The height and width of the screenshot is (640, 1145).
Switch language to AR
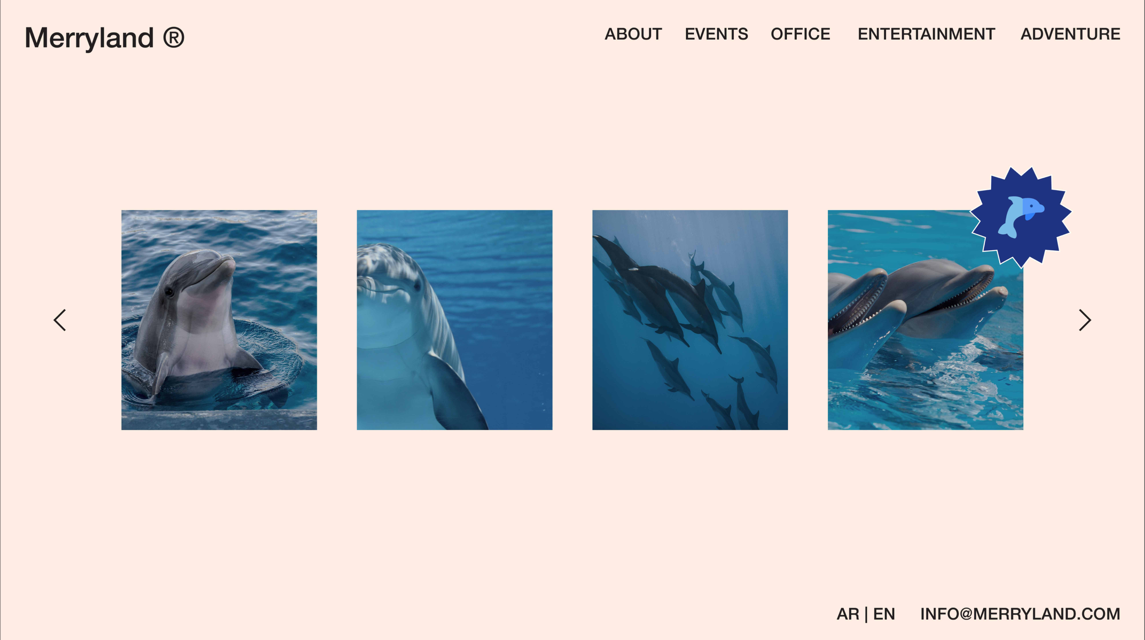click(848, 614)
